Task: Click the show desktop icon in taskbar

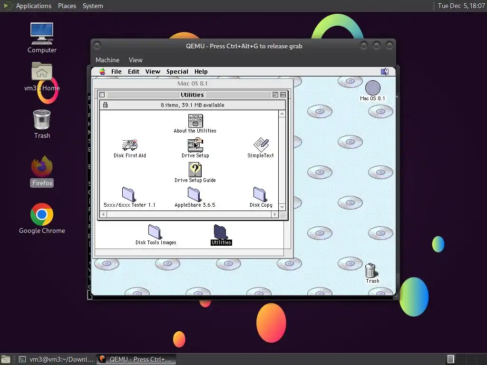Action: click(6, 359)
